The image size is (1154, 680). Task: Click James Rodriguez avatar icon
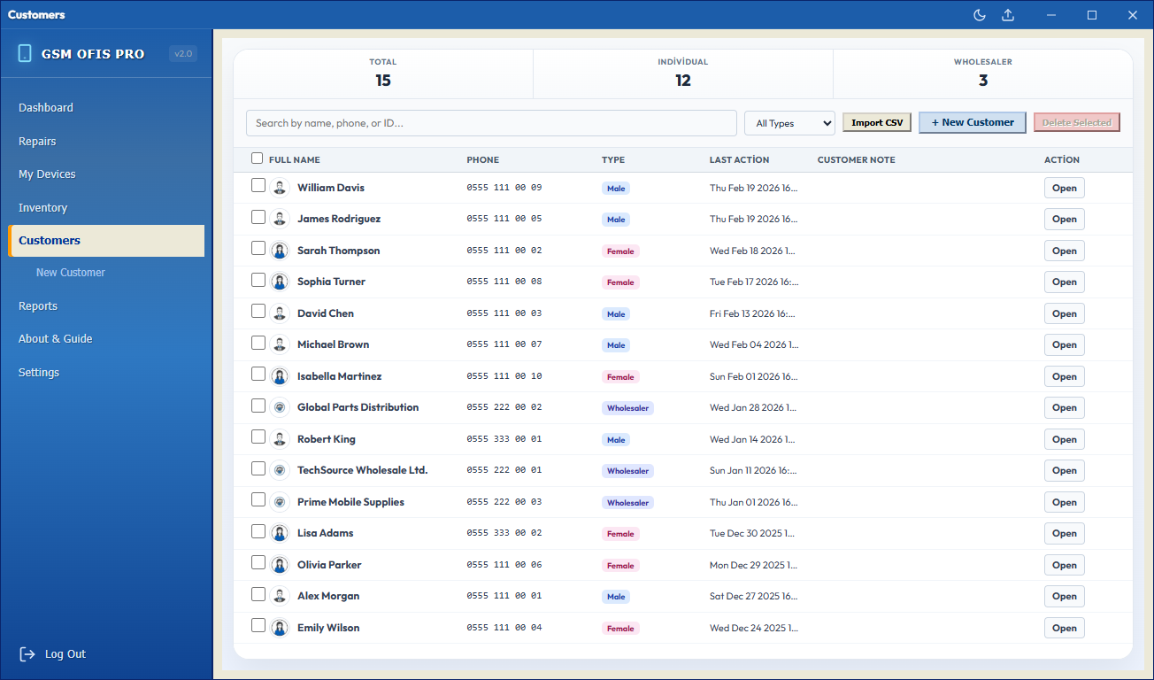(x=280, y=219)
